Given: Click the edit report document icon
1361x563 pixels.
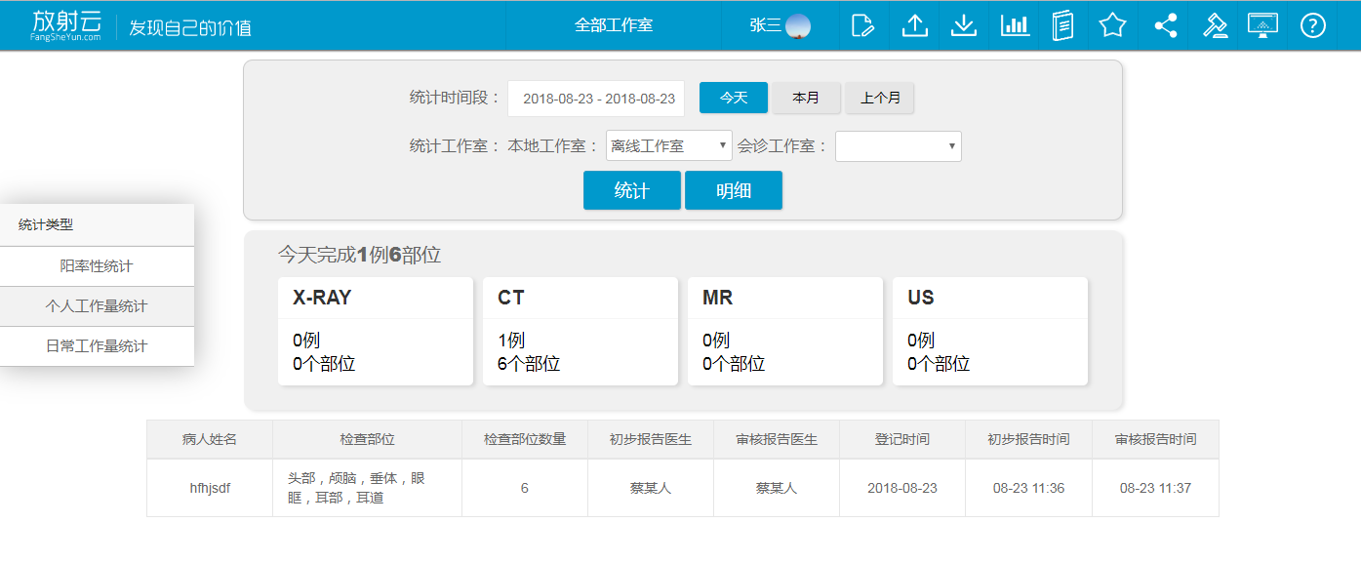Looking at the screenshot, I should point(862,25).
